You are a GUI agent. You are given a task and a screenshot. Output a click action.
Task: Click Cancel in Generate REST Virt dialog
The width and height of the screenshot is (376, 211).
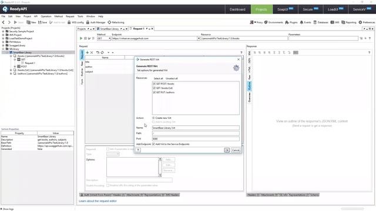(x=236, y=150)
